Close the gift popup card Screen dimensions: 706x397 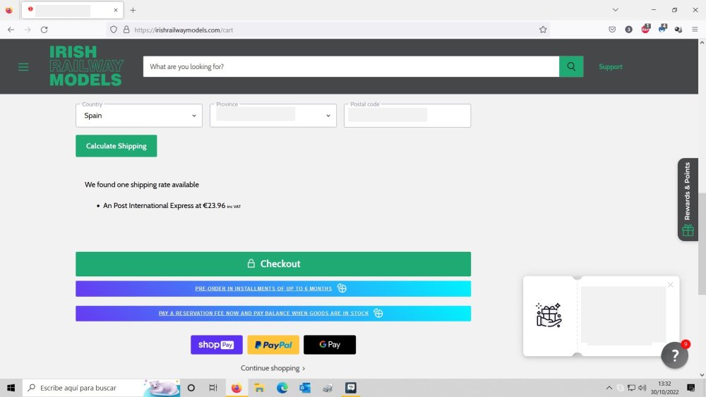(x=670, y=285)
